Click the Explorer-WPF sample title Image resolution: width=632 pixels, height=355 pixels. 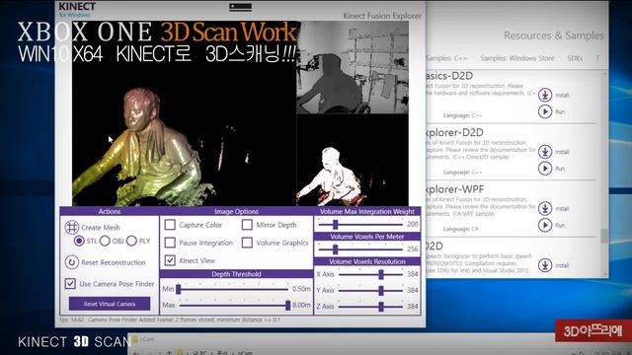pyautogui.click(x=454, y=189)
